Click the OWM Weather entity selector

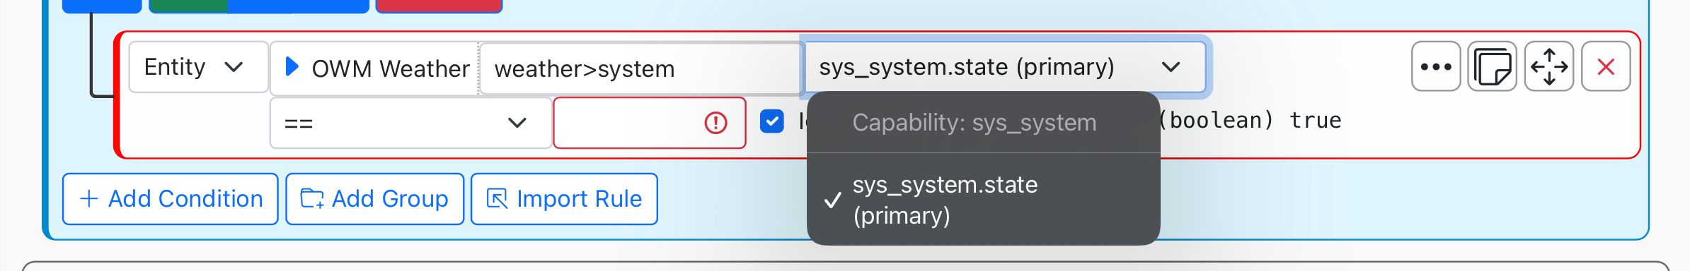coord(375,68)
